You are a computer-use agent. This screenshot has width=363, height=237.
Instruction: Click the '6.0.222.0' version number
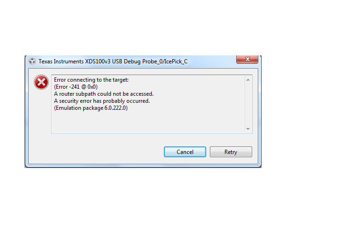[115, 108]
